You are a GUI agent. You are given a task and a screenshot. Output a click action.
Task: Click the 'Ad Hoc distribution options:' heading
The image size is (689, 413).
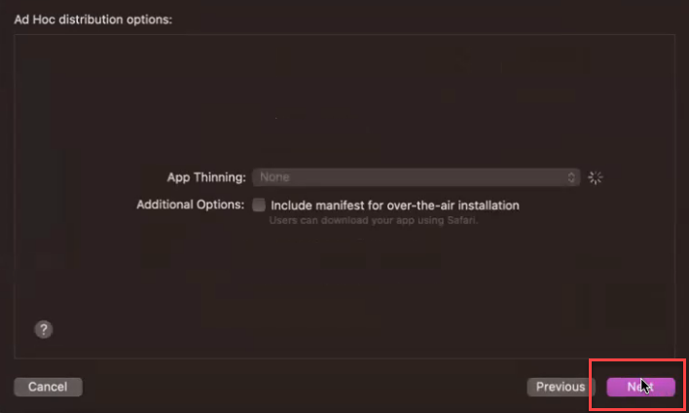tap(93, 19)
